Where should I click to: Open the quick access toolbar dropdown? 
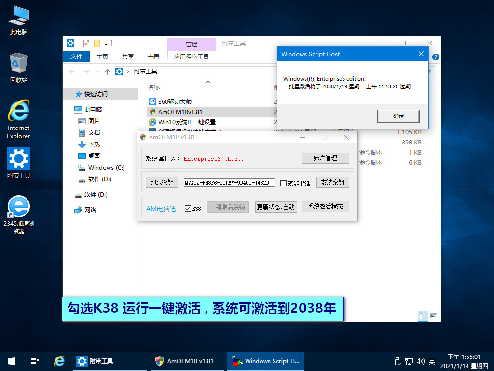[x=106, y=44]
